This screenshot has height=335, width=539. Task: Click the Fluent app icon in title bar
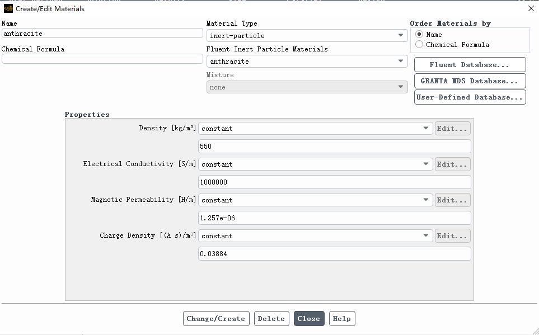click(8, 8)
